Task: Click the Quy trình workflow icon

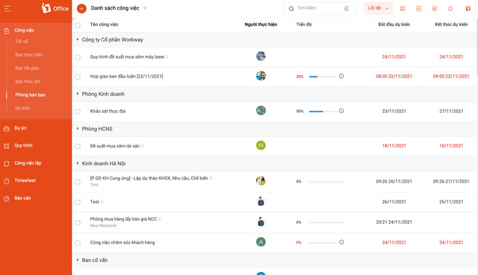Action: [7, 146]
